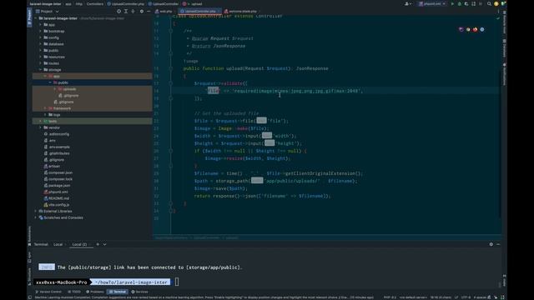Expand the database folder

(41, 44)
